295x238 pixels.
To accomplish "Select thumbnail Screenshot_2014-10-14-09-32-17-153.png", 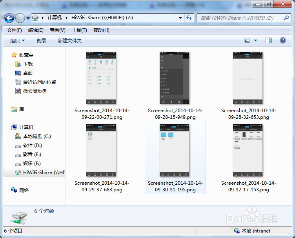I will 248,151.
